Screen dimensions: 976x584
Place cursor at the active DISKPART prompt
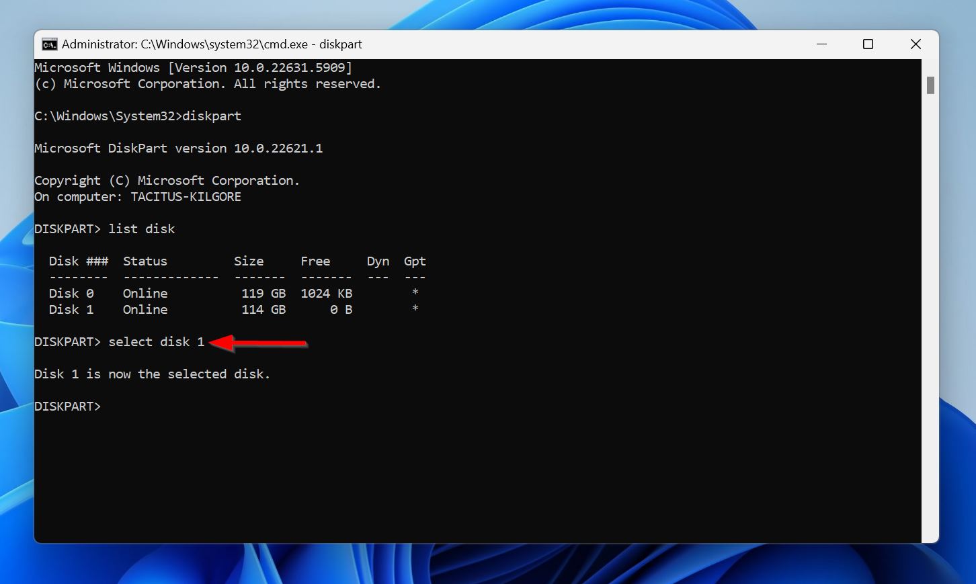click(108, 406)
